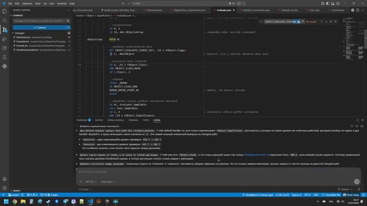
Task: Open the Search view in activity bar
Action: (5, 21)
